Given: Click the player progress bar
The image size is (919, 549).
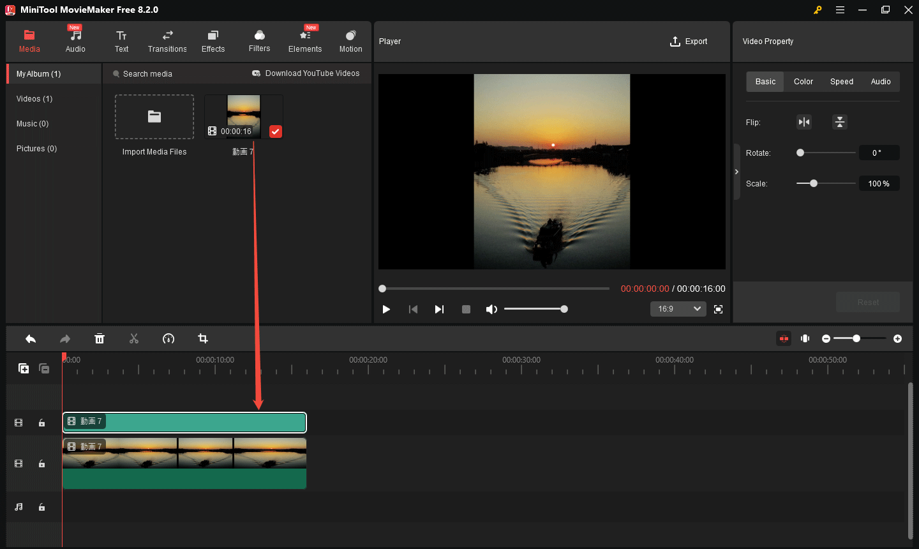Looking at the screenshot, I should point(495,289).
